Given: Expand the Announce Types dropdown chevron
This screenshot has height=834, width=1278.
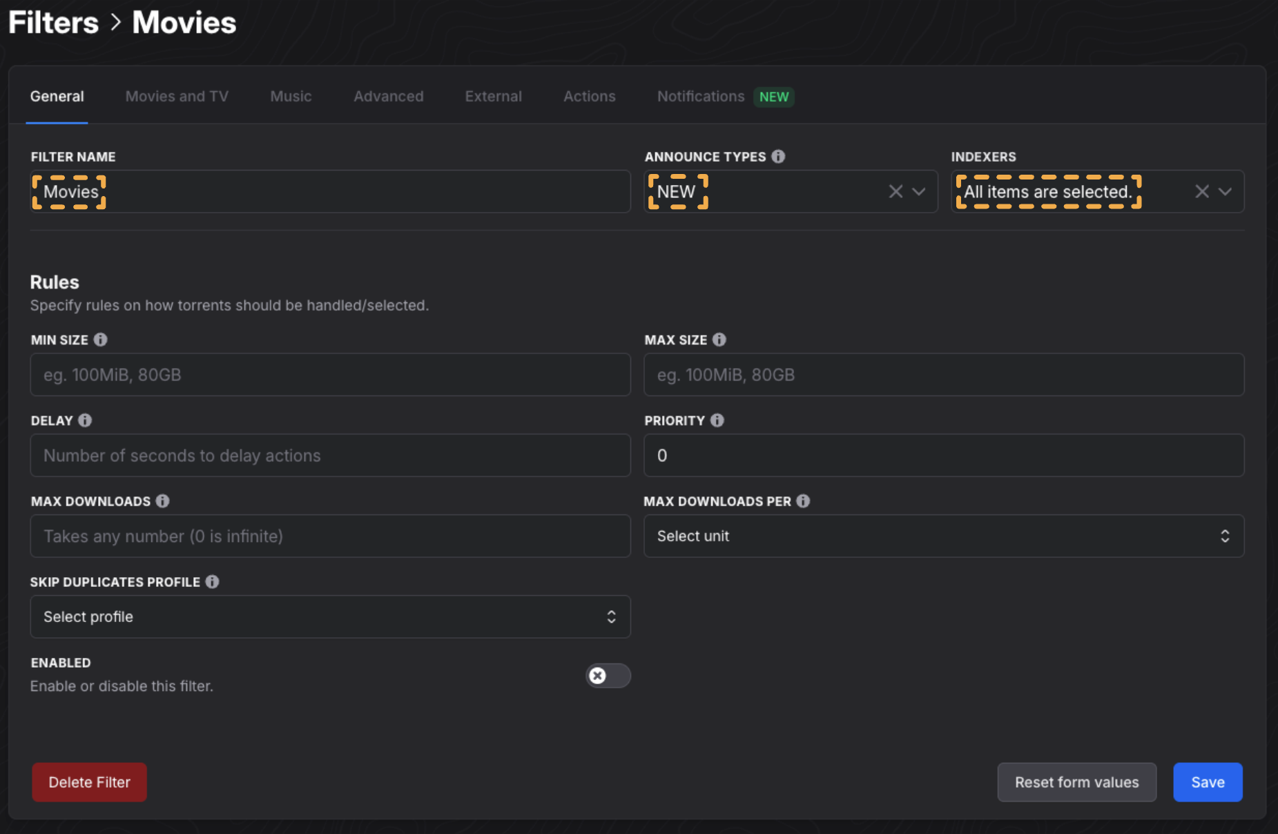Looking at the screenshot, I should click(919, 192).
